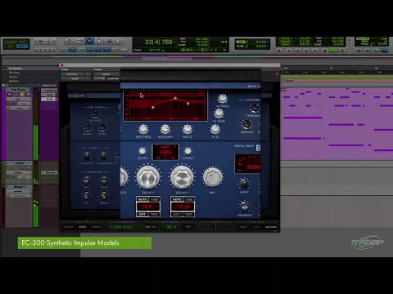Record-enable the Felt Piano track
The image size is (393, 294).
pos(10,95)
